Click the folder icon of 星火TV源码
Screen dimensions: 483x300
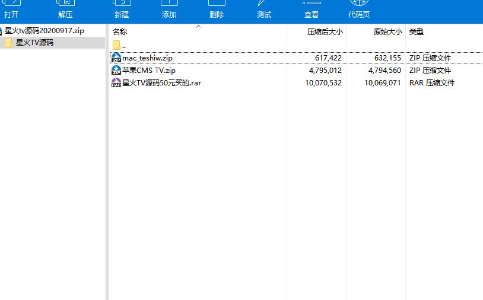pos(9,43)
